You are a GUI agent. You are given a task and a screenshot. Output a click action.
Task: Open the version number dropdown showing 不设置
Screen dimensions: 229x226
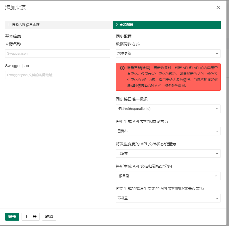pos(168,198)
